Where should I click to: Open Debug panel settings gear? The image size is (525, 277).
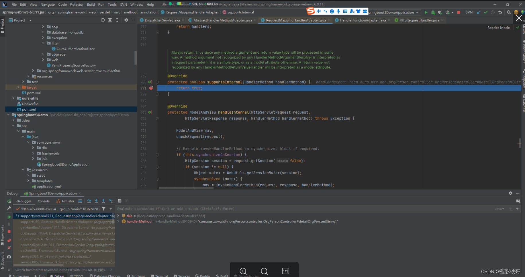[510, 193]
